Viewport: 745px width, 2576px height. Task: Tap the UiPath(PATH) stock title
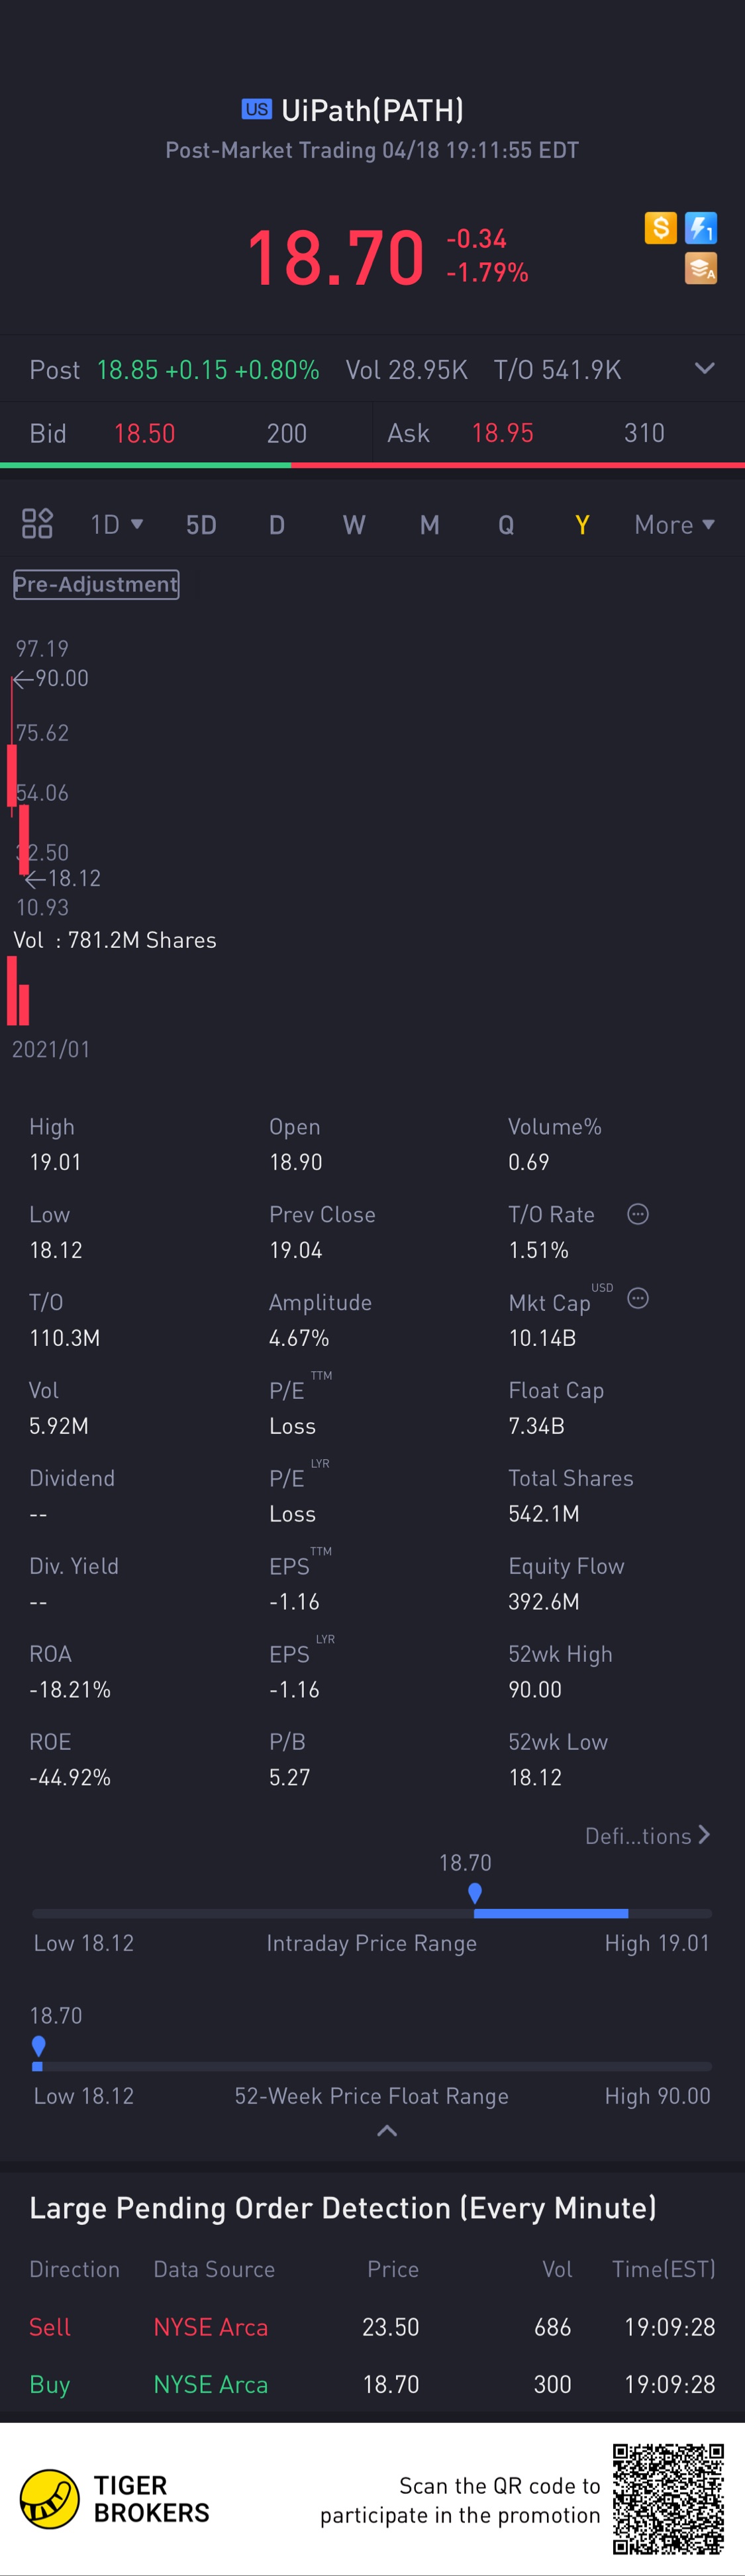[372, 110]
